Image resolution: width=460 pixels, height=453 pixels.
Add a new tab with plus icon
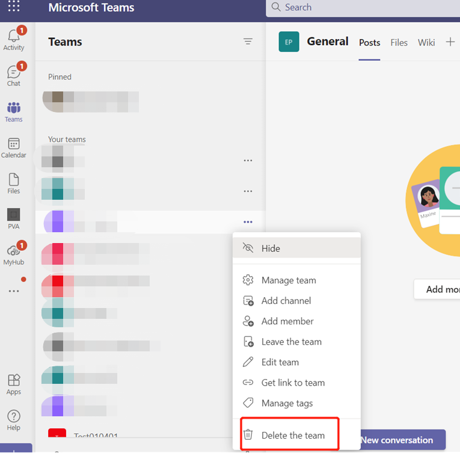pyautogui.click(x=450, y=42)
